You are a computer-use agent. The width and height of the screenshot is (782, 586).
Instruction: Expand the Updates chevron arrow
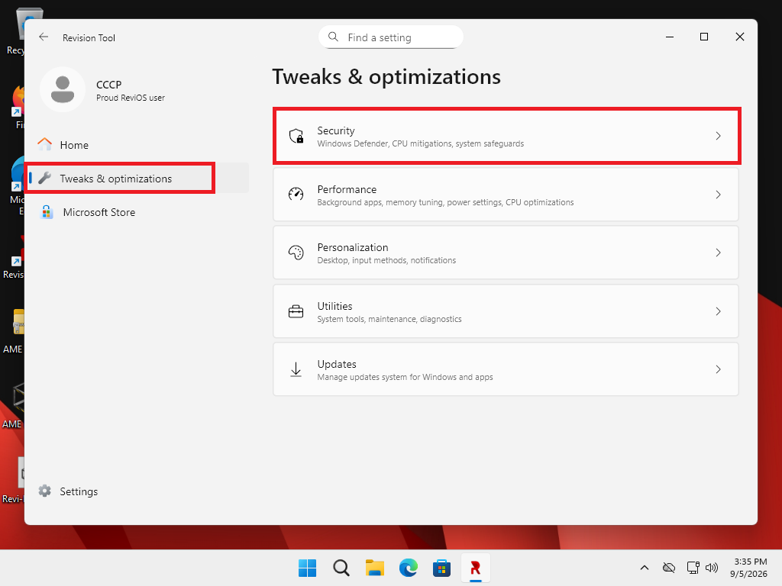[718, 369]
